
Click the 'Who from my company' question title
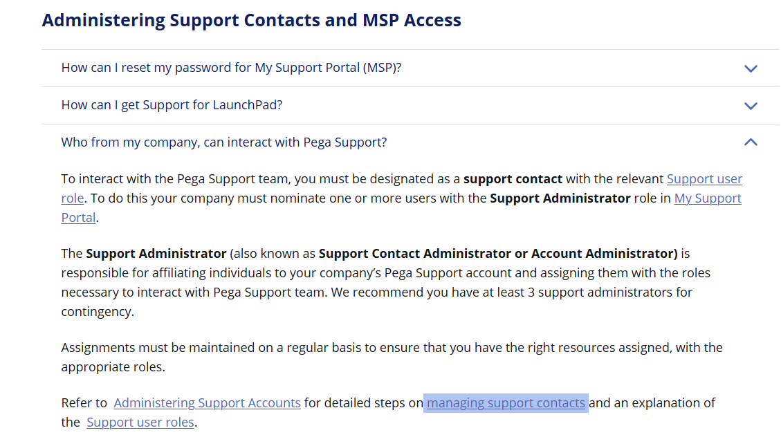click(x=223, y=142)
